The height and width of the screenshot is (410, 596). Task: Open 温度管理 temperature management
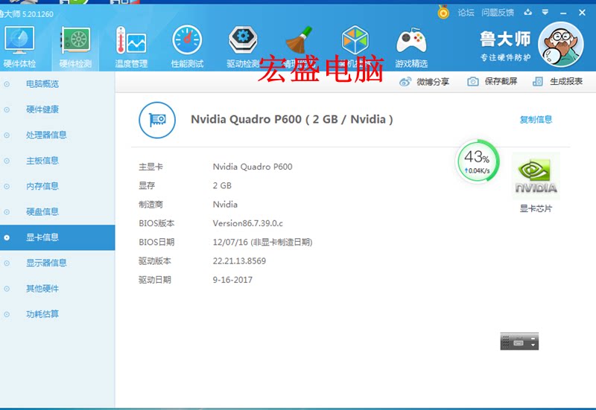tap(131, 47)
